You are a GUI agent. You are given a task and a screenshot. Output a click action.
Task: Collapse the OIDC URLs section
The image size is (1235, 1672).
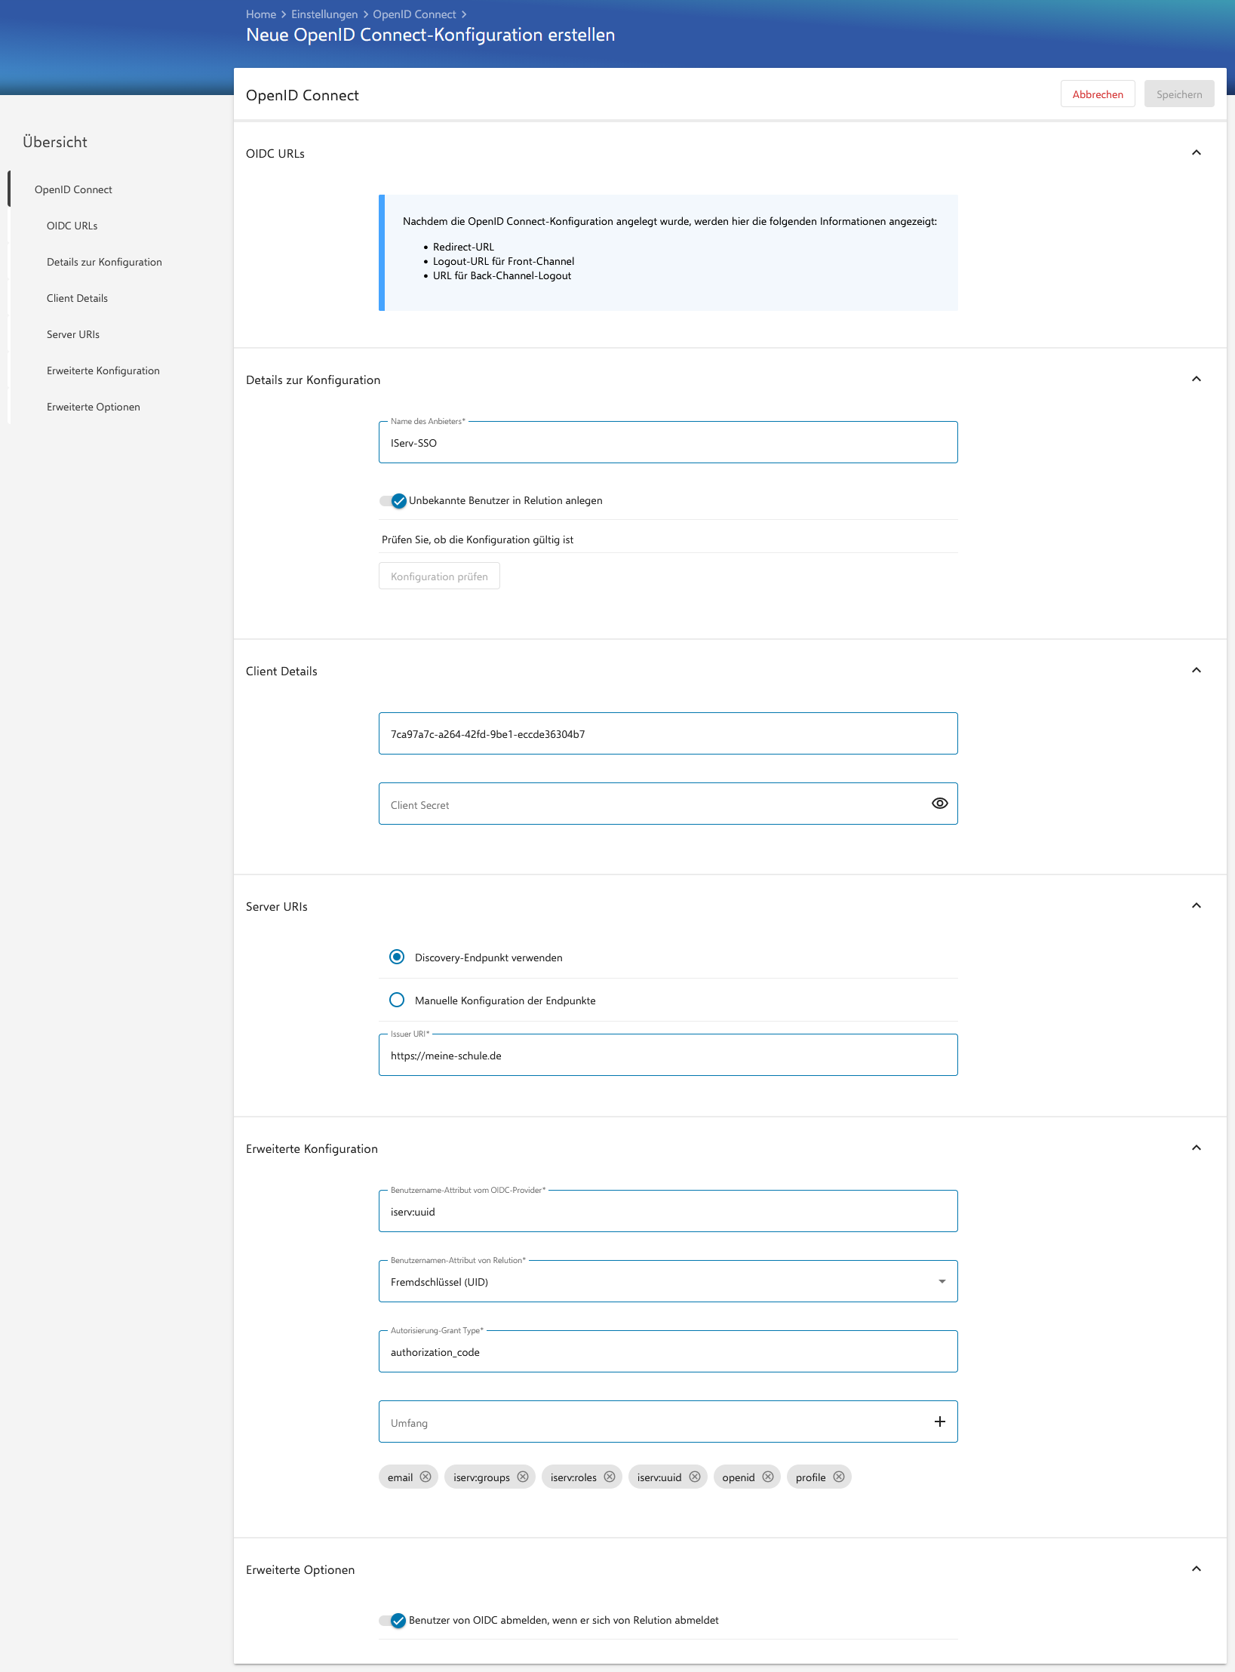point(1197,152)
